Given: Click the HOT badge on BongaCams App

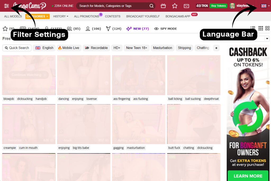Looking at the screenshot, I should (x=194, y=15).
